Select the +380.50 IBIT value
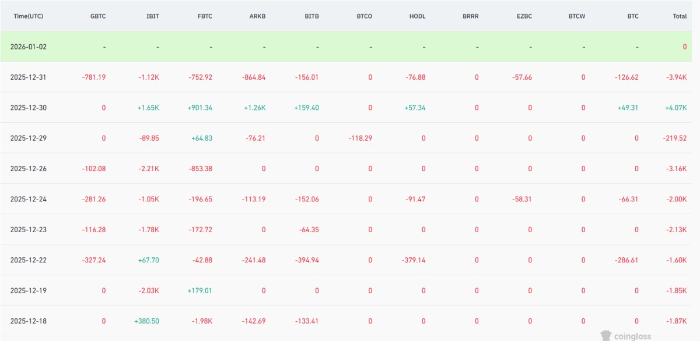This screenshot has width=700, height=341. click(x=146, y=321)
